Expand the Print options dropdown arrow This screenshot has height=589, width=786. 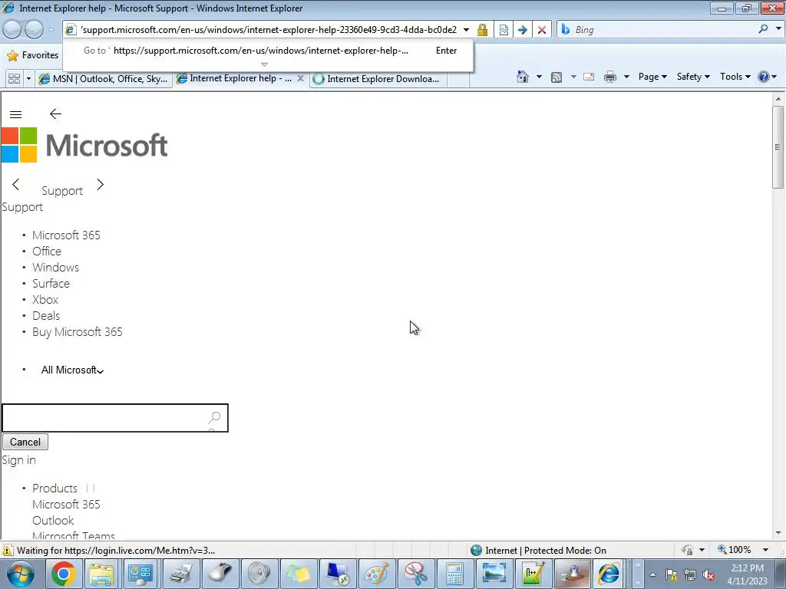click(626, 77)
